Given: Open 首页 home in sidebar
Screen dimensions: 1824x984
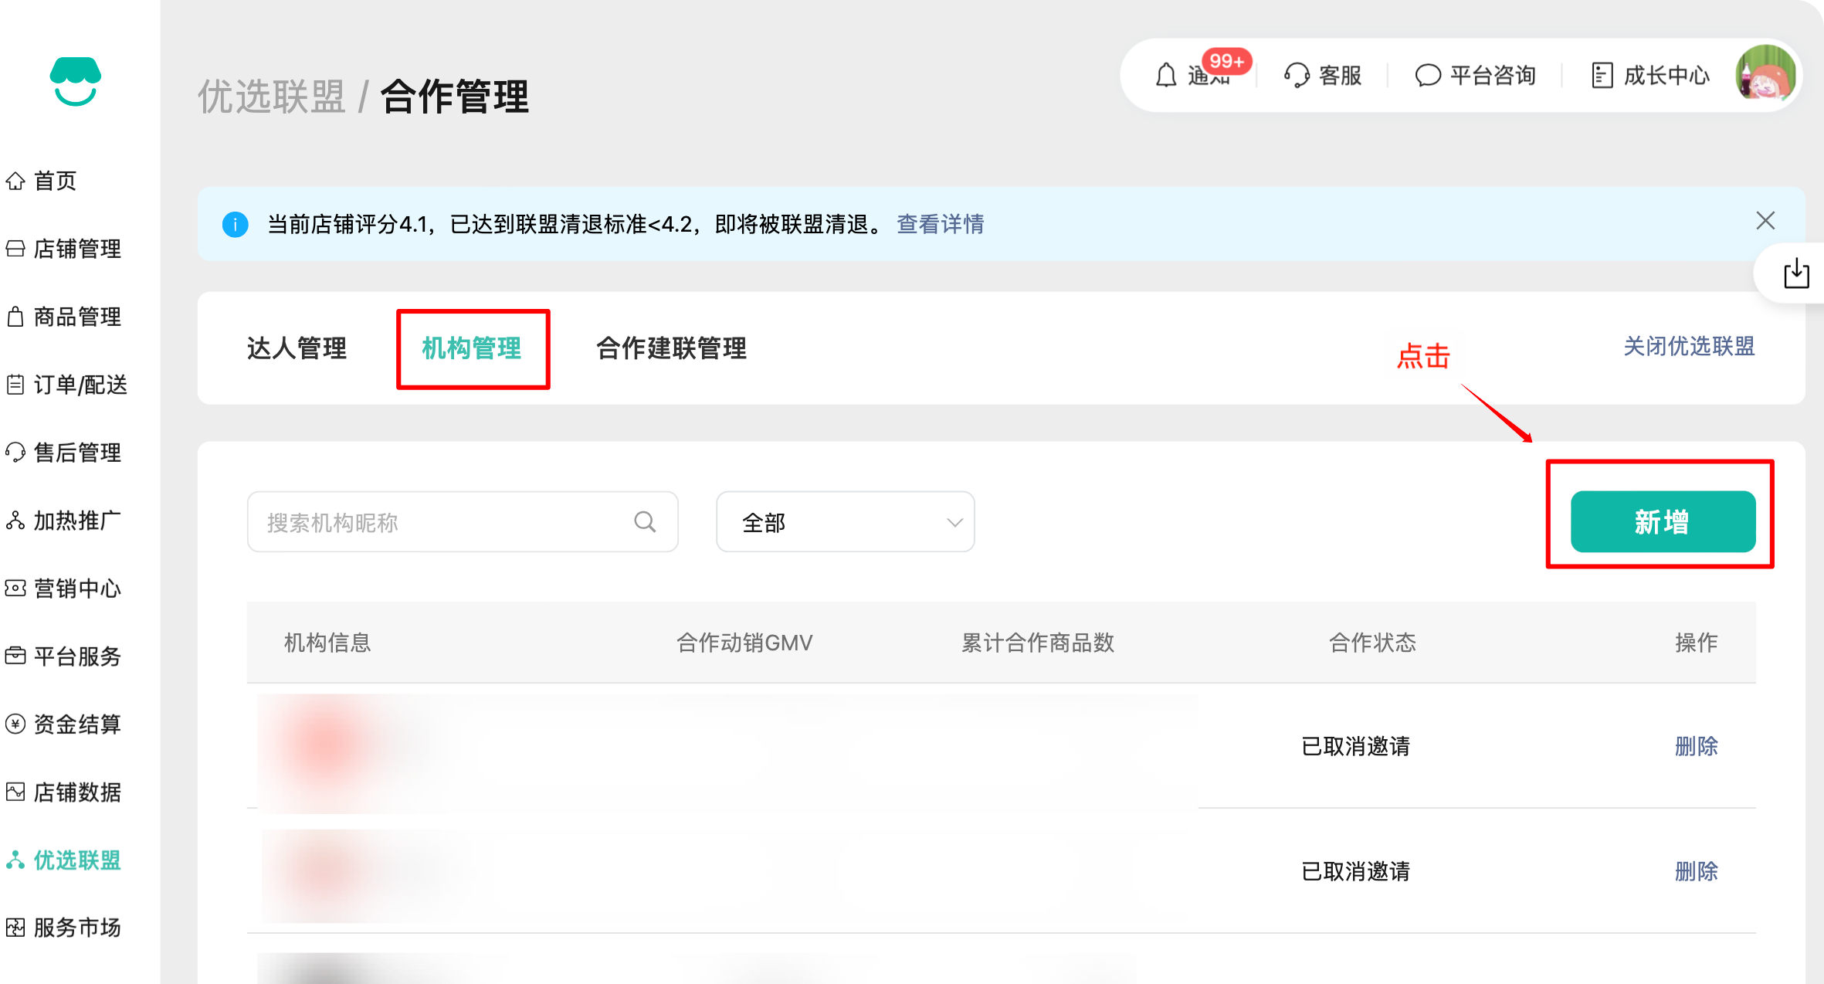Looking at the screenshot, I should coord(54,181).
